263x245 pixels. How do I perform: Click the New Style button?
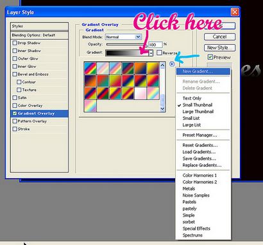click(219, 47)
